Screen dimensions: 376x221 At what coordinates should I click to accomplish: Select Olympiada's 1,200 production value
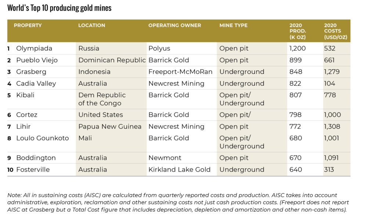297,48
